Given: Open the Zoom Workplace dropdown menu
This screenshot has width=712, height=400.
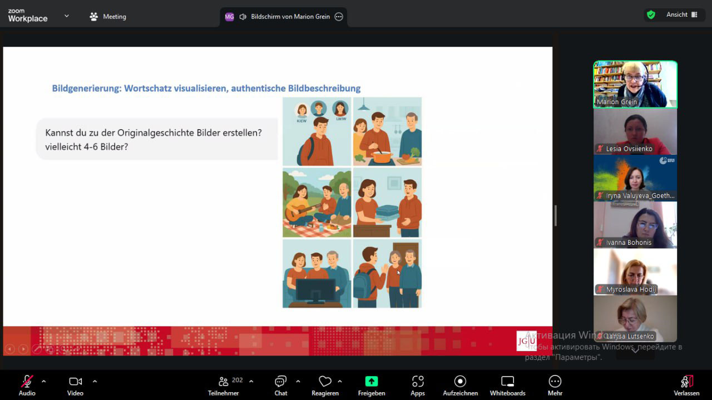Looking at the screenshot, I should (67, 16).
